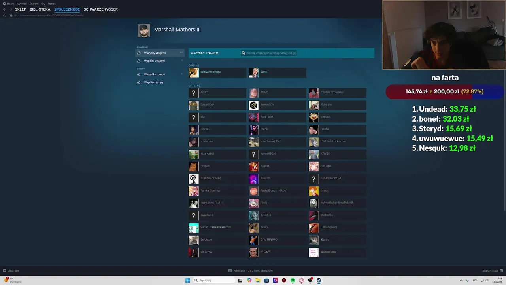506x285 pixels.
Task: Click Harbinger avatar icon
Action: (x=194, y=142)
